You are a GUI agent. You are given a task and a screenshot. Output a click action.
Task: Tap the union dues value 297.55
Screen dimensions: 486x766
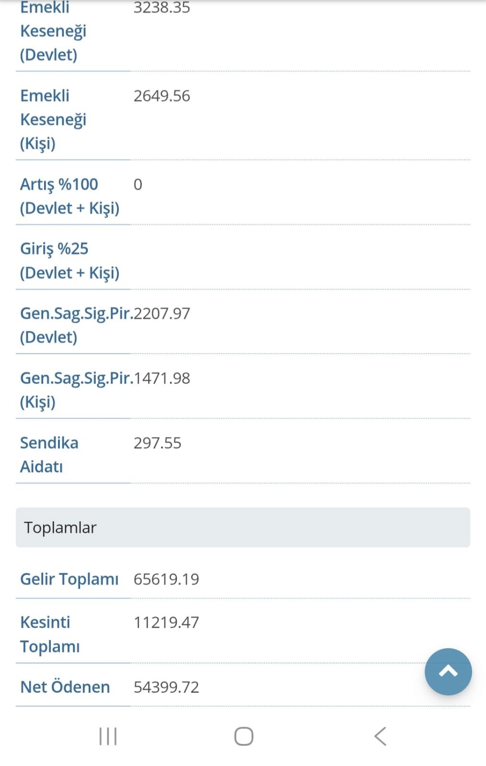[157, 443]
